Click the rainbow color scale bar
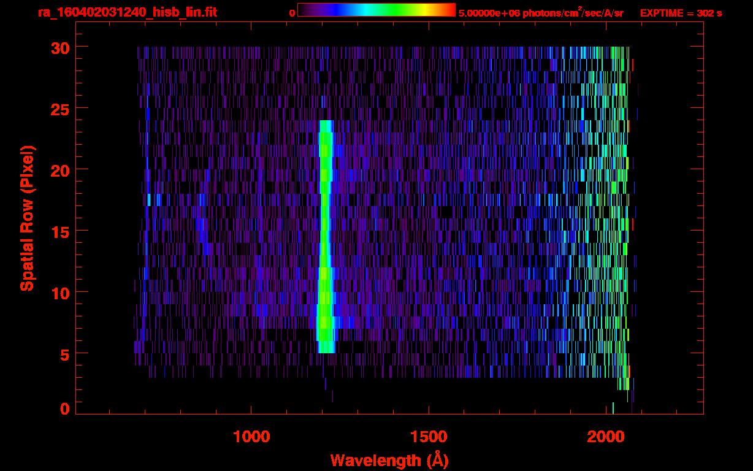The image size is (753, 471). point(377,10)
